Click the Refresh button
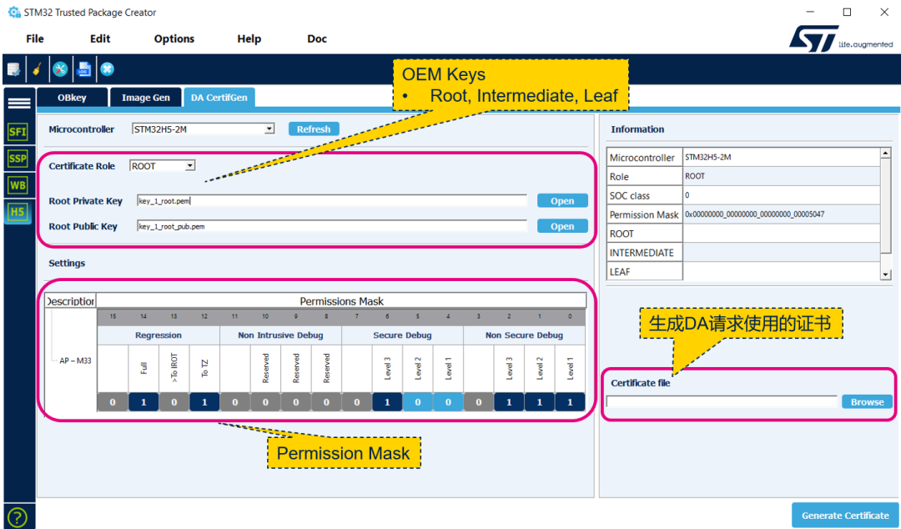Image resolution: width=901 pixels, height=529 pixels. [x=314, y=128]
